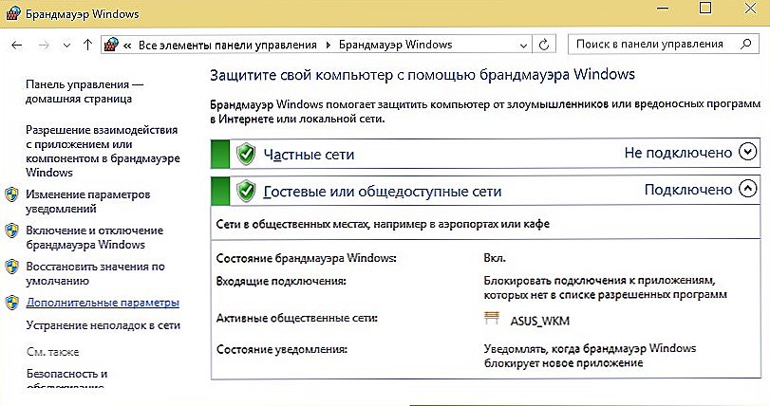Collapse the 'Гостевые или общедоступные сети' chevron

(747, 189)
